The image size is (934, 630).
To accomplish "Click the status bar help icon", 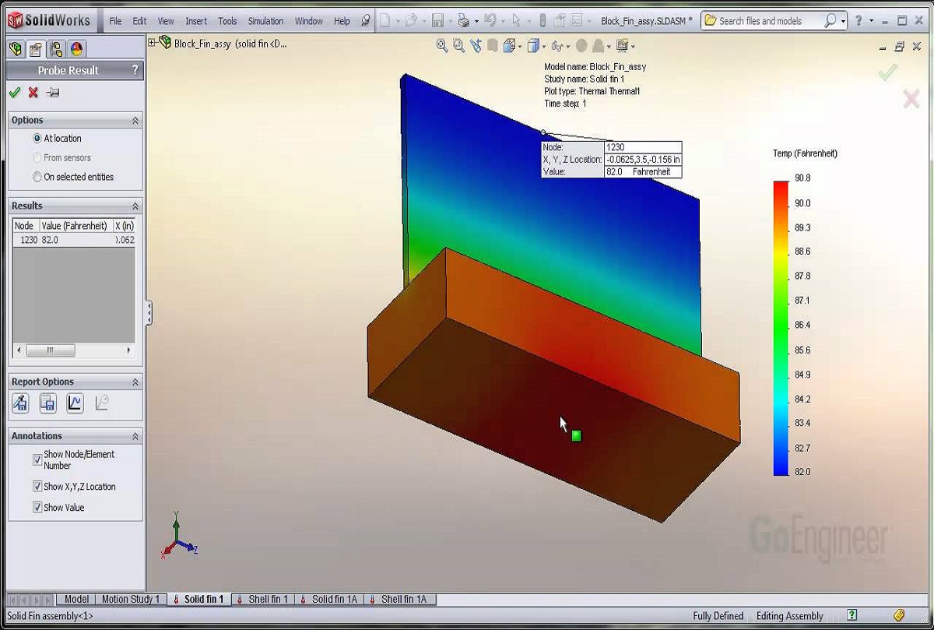I will pos(852,615).
